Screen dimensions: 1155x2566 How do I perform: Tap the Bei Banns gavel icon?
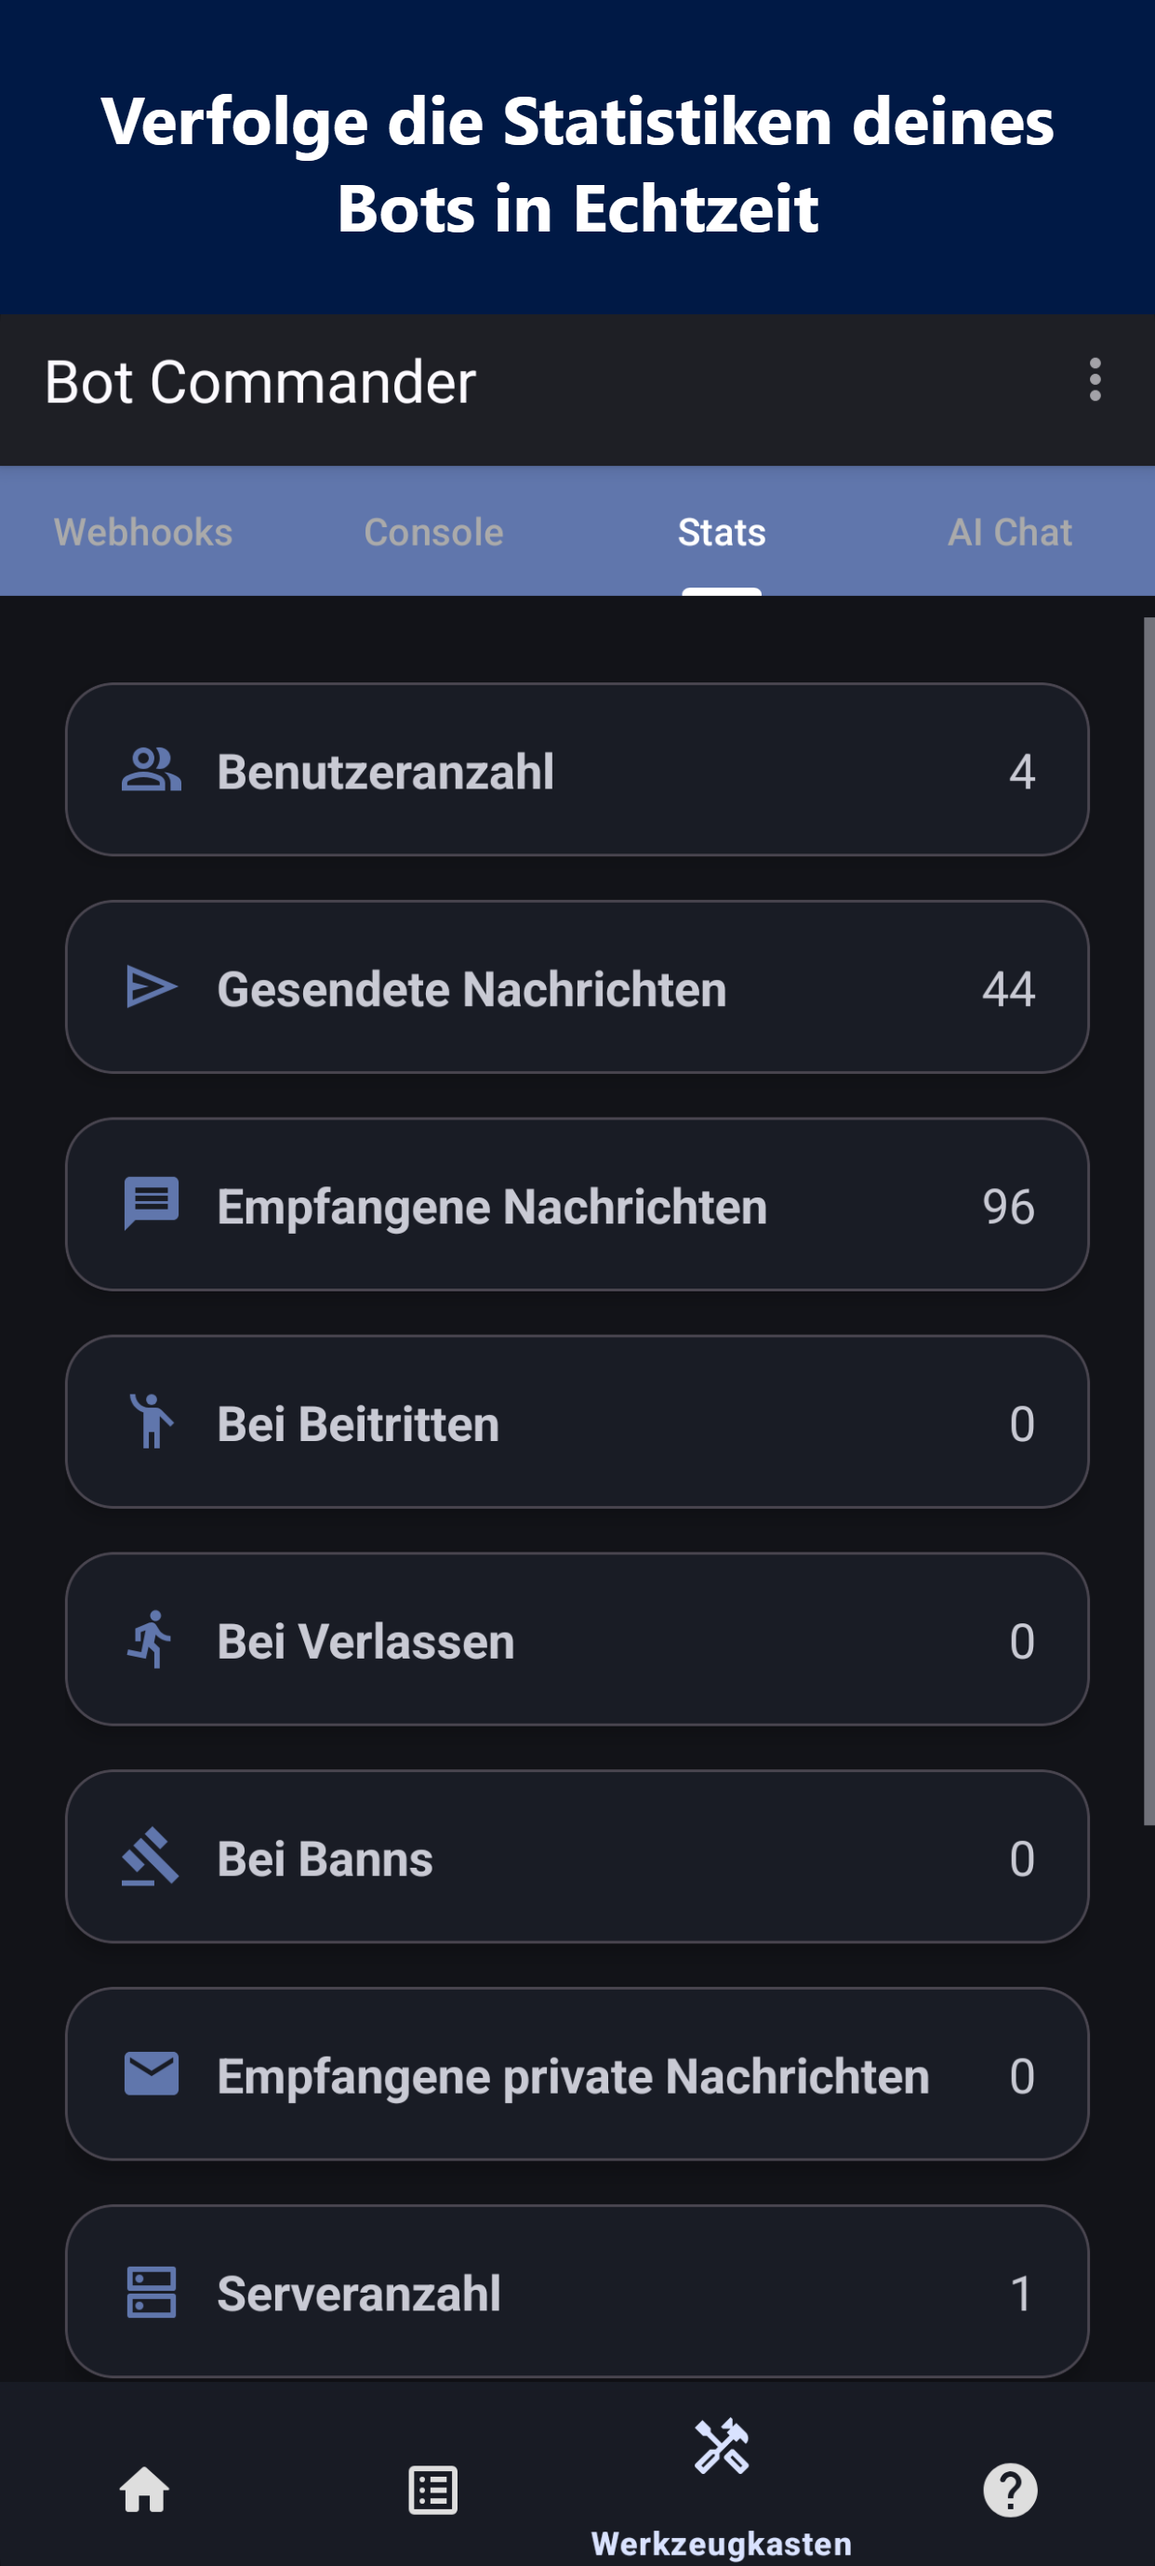[152, 1857]
